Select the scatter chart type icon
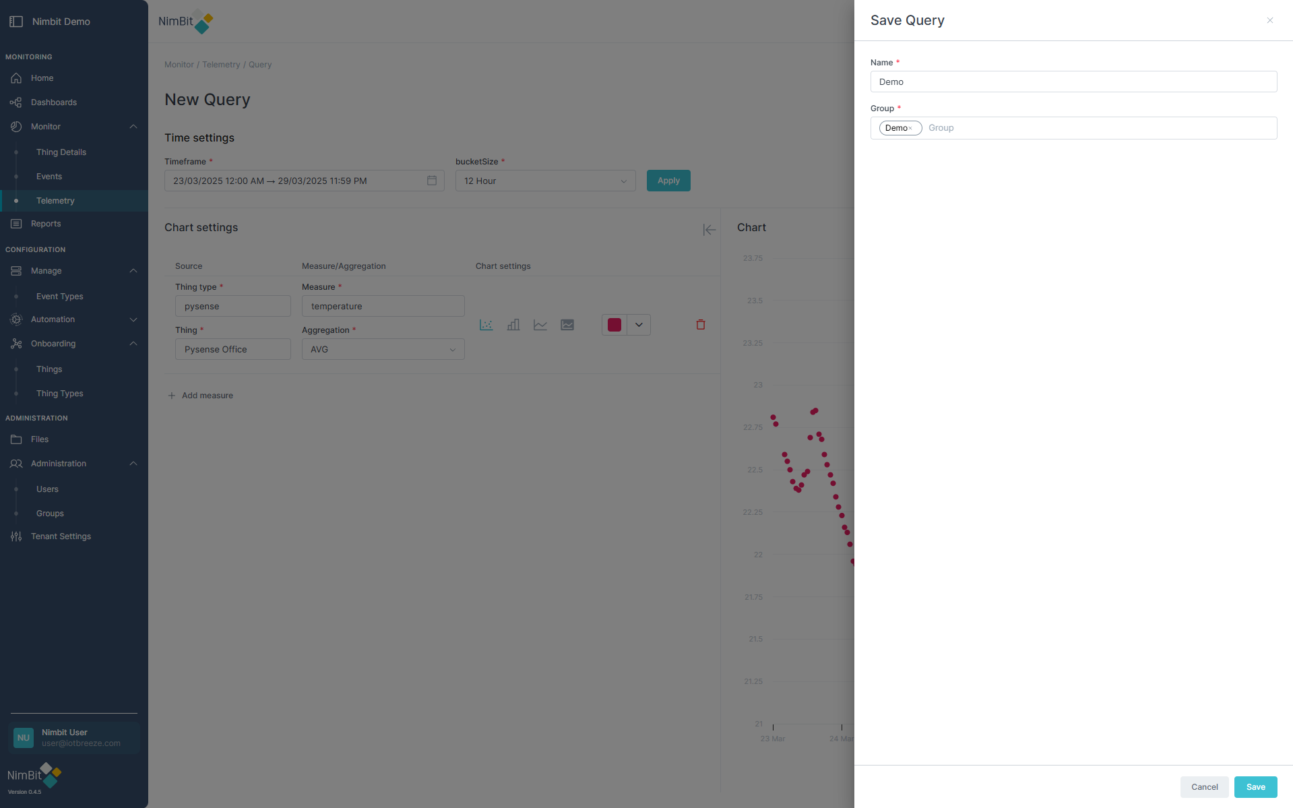 (x=486, y=325)
